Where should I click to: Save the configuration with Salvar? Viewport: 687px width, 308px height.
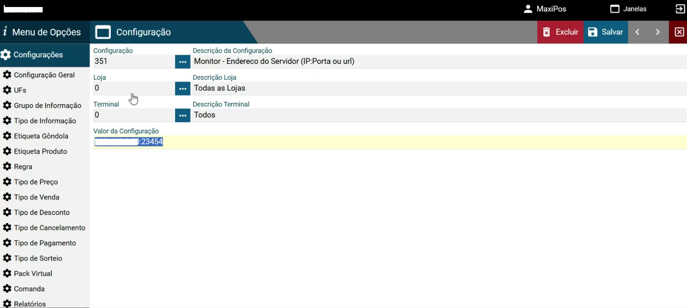click(606, 32)
